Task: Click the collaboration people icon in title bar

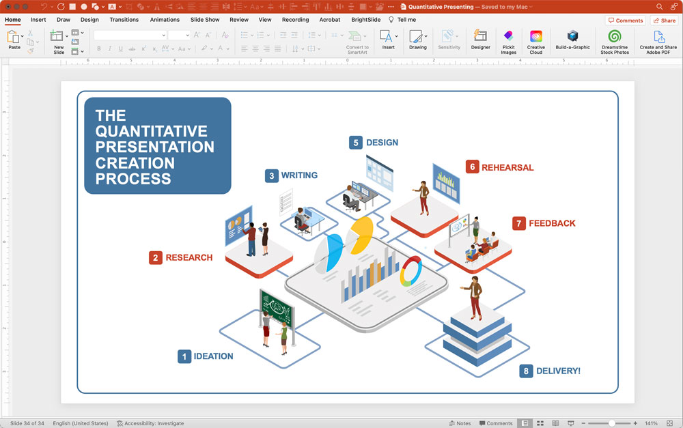Action: [674, 7]
